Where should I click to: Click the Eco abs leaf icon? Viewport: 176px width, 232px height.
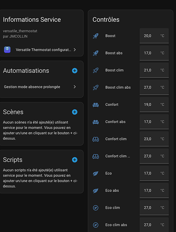(x=96, y=191)
